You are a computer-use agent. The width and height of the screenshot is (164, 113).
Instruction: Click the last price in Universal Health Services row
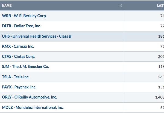[x=161, y=36]
